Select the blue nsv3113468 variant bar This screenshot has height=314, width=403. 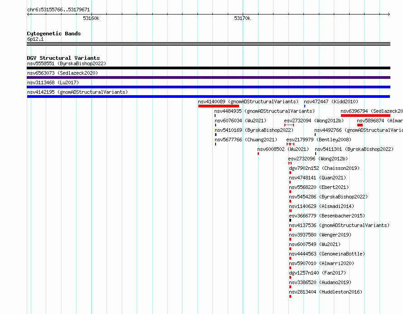tap(208, 87)
